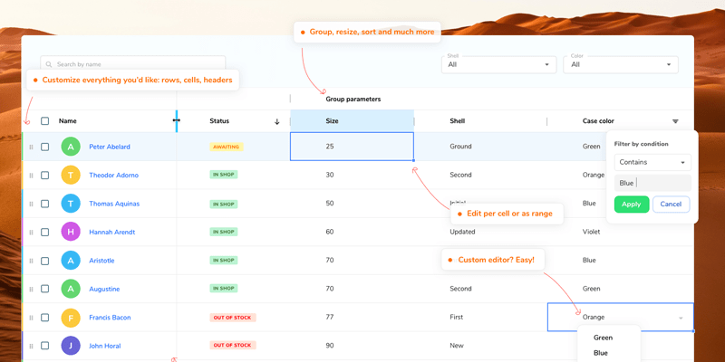Open the Shell filter dropdown
725x362 pixels.
499,64
